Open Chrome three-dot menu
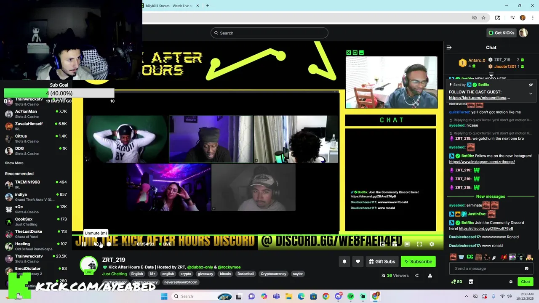539x303 pixels. click(532, 18)
